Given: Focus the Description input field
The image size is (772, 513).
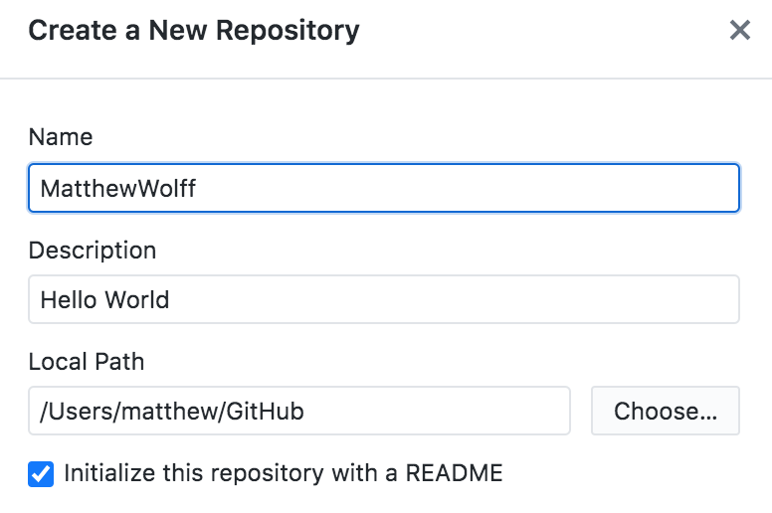Looking at the screenshot, I should coord(383,299).
